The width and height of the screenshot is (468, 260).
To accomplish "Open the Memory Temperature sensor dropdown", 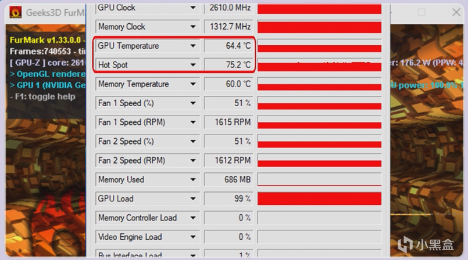I will 193,84.
